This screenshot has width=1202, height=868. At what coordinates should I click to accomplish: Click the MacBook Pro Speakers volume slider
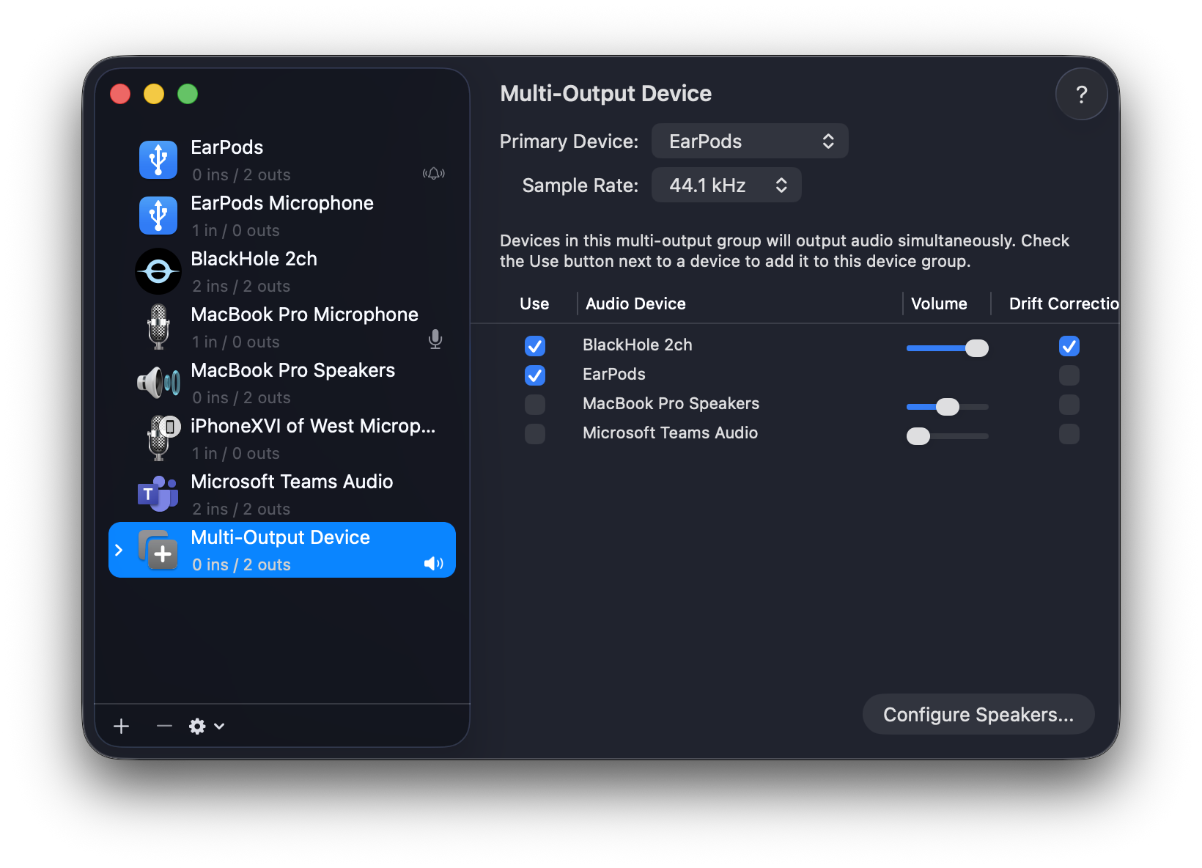tap(947, 407)
